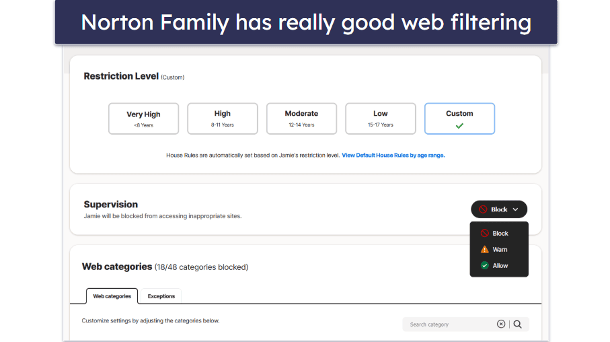Viewport: 610px width, 342px height.
Task: Open the Supervision Block dropdown
Action: tap(499, 209)
